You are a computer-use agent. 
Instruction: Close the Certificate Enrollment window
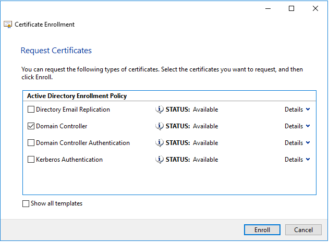pyautogui.click(x=315, y=8)
